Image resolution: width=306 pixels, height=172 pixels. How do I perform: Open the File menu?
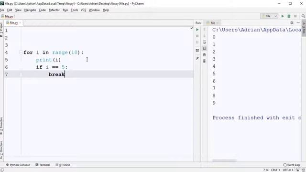click(2, 10)
